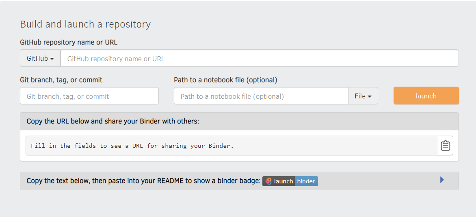Click the dark "launch" half of the badge
The height and width of the screenshot is (217, 476).
pyautogui.click(x=279, y=181)
